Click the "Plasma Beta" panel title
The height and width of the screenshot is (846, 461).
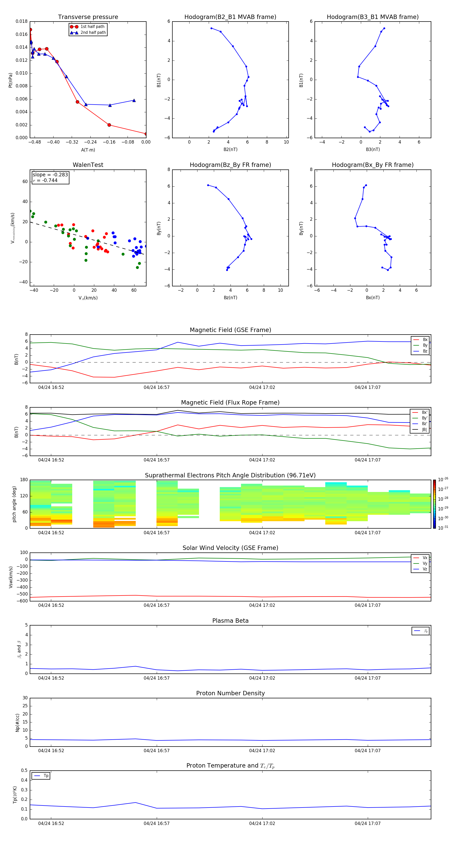coord(230,621)
